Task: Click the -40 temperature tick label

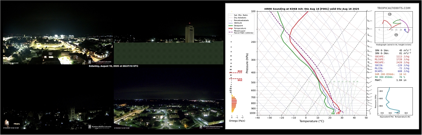Action: pos(257,117)
